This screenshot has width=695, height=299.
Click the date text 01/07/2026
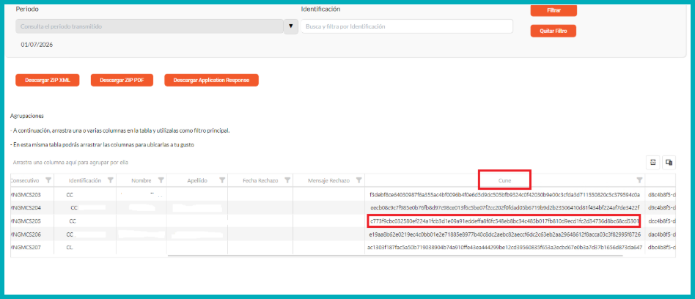[x=37, y=45]
